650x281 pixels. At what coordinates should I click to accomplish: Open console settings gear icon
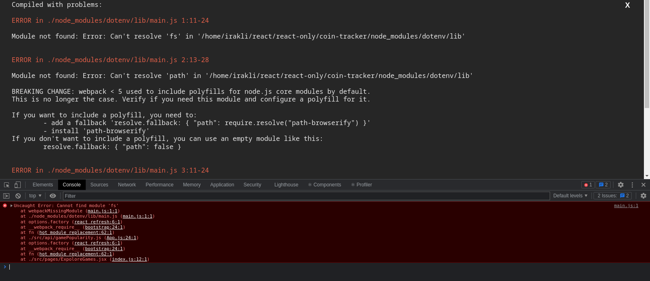pyautogui.click(x=643, y=196)
